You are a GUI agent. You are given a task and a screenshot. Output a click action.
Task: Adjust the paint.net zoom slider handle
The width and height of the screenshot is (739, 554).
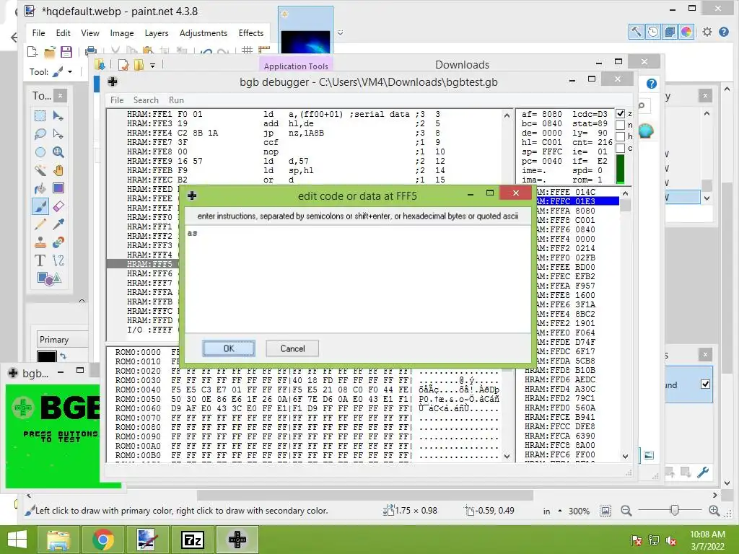(x=675, y=510)
